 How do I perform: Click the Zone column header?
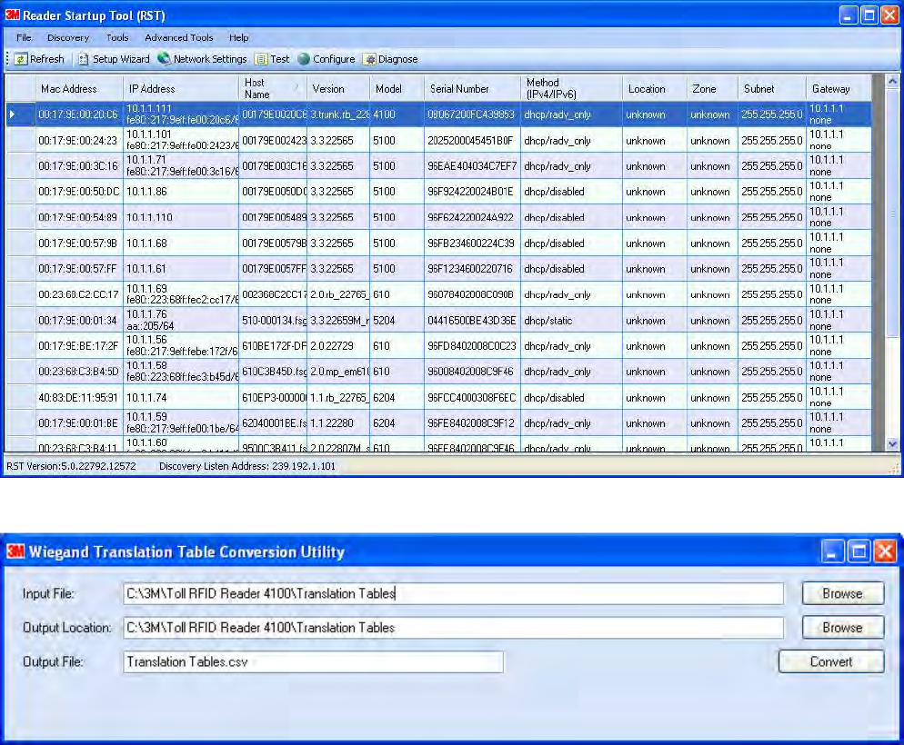pos(713,89)
